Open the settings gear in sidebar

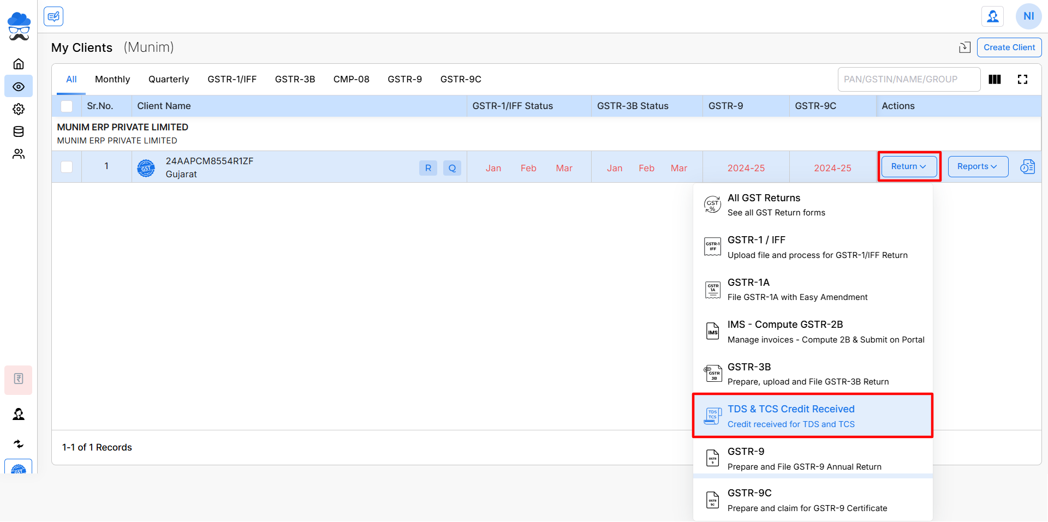click(19, 109)
